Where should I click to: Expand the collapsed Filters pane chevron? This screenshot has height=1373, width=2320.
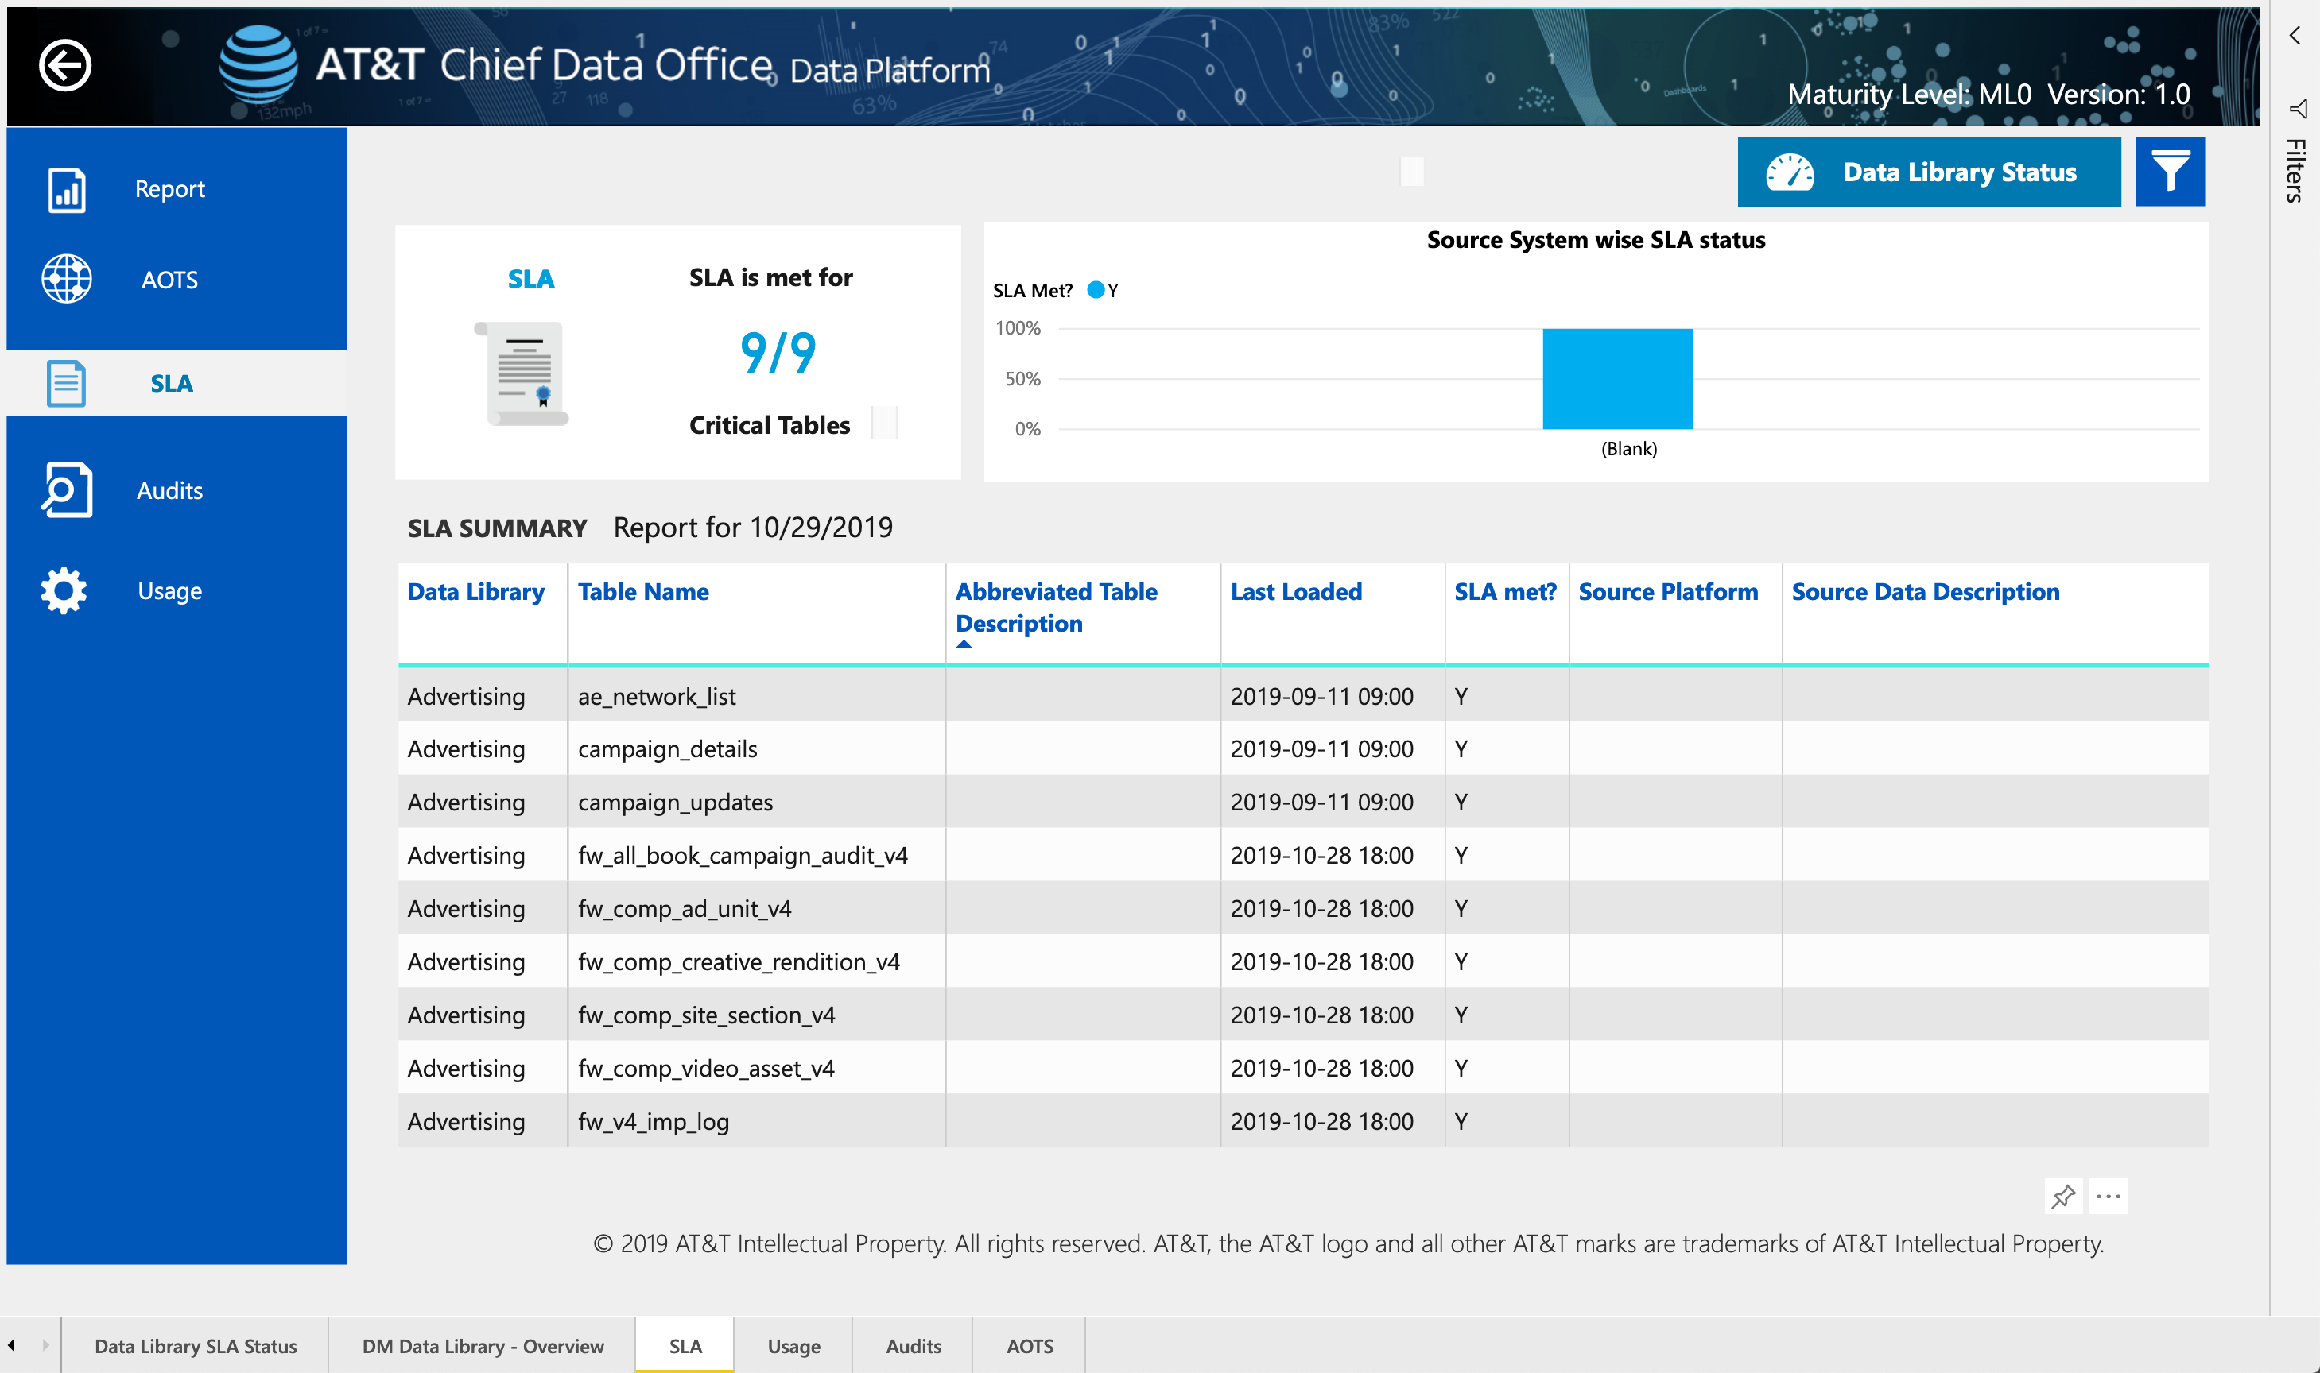pyautogui.click(x=2295, y=35)
